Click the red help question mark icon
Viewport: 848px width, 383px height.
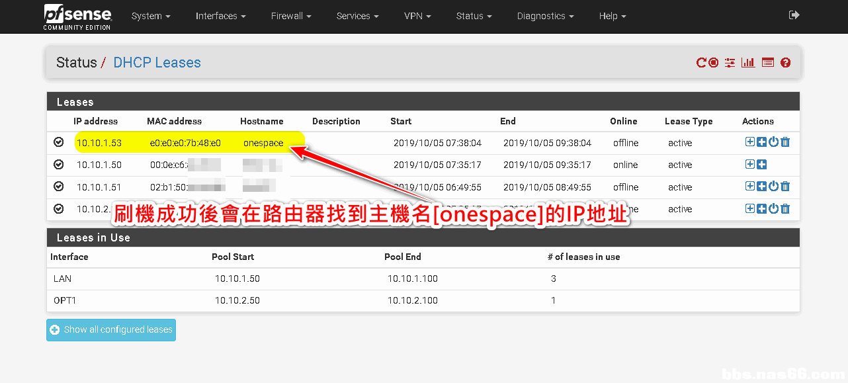785,63
